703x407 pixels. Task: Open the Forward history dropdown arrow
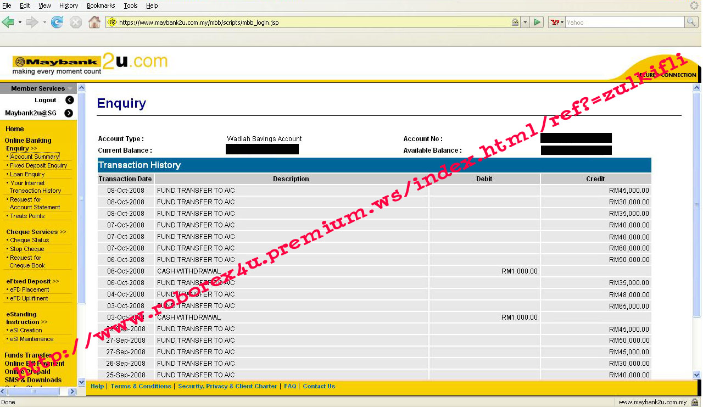[43, 23]
